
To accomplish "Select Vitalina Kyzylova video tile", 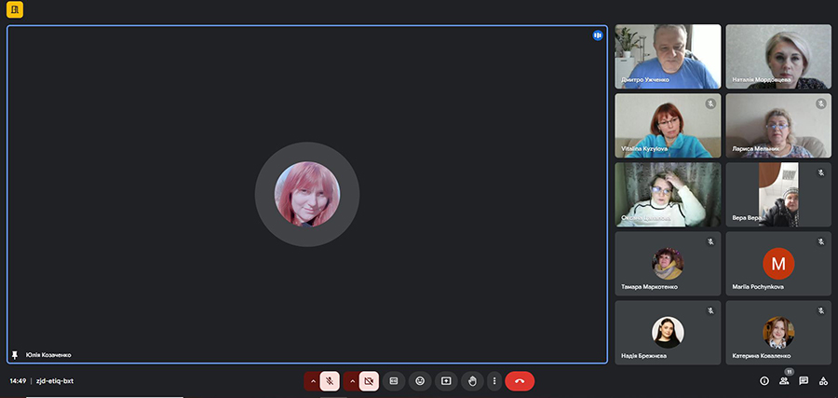I will point(668,125).
